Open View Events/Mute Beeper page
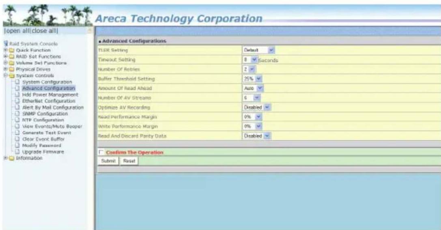This screenshot has height=230, width=441. 52,127
